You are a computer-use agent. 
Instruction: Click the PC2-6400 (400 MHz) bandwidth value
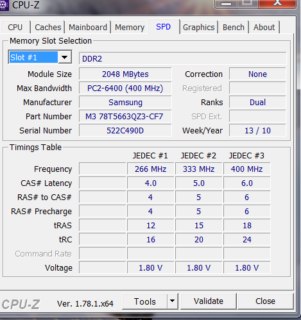[x=125, y=88]
